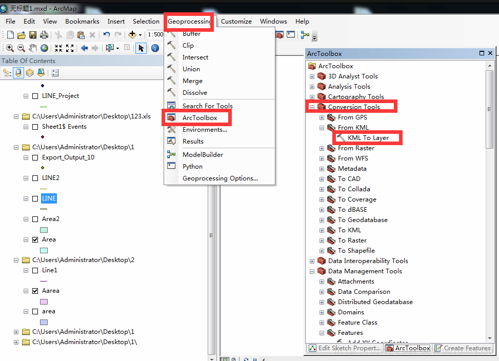Click the Select Features tool icon
499x361 pixels.
click(110, 48)
